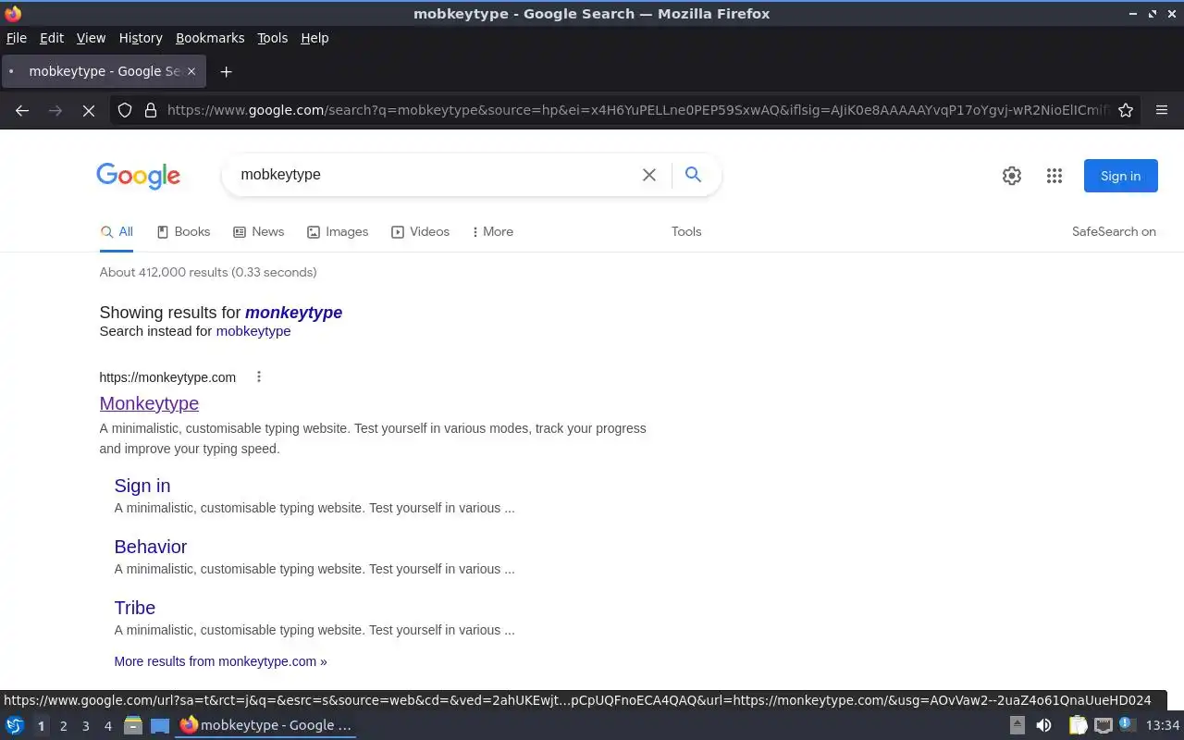1184x740 pixels.
Task: Switch to workspace 4
Action: click(x=108, y=726)
